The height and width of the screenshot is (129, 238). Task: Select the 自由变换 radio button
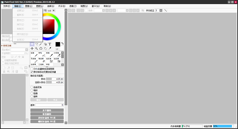point(32,87)
